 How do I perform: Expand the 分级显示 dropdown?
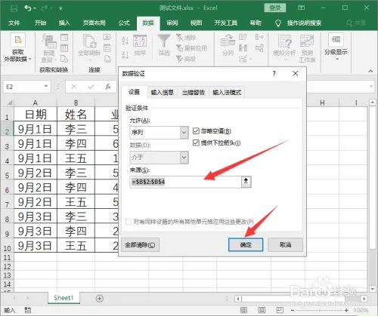(x=337, y=60)
